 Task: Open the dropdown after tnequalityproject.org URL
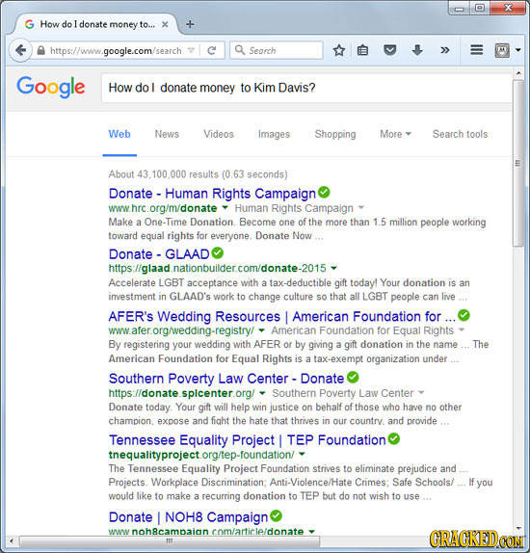click(x=302, y=455)
